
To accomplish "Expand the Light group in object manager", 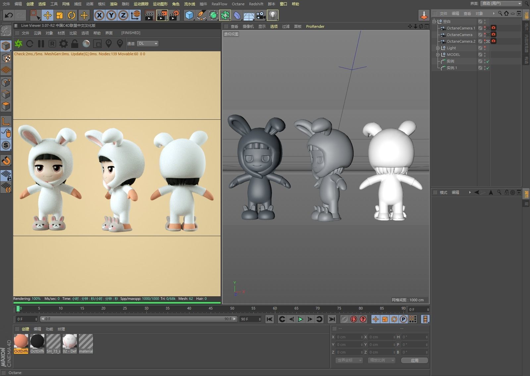I will coord(438,48).
